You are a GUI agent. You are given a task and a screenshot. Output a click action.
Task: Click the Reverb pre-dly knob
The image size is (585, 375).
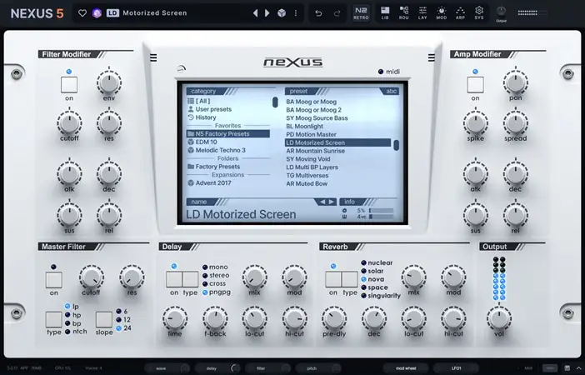pos(334,319)
